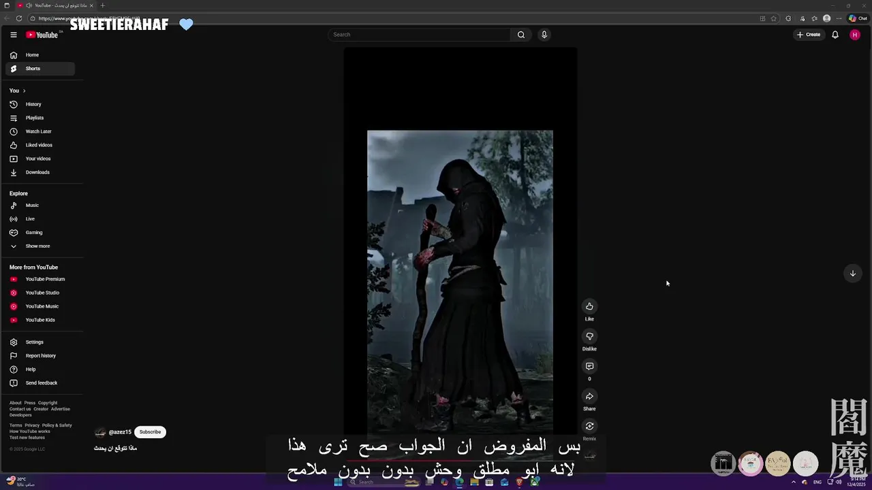Image resolution: width=872 pixels, height=490 pixels.
Task: Open the account avatar menu
Action: (x=855, y=35)
